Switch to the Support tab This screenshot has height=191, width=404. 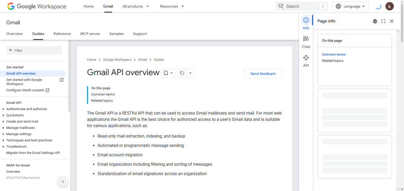point(140,34)
